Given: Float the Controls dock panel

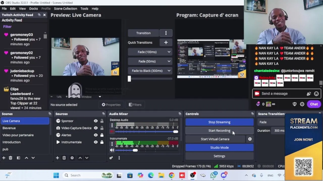Looking at the screenshot, I should pos(252,114).
